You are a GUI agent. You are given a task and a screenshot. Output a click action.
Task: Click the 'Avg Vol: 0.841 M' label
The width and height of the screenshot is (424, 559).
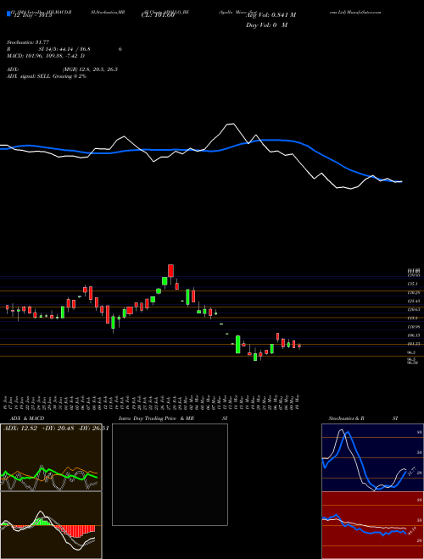(x=271, y=15)
